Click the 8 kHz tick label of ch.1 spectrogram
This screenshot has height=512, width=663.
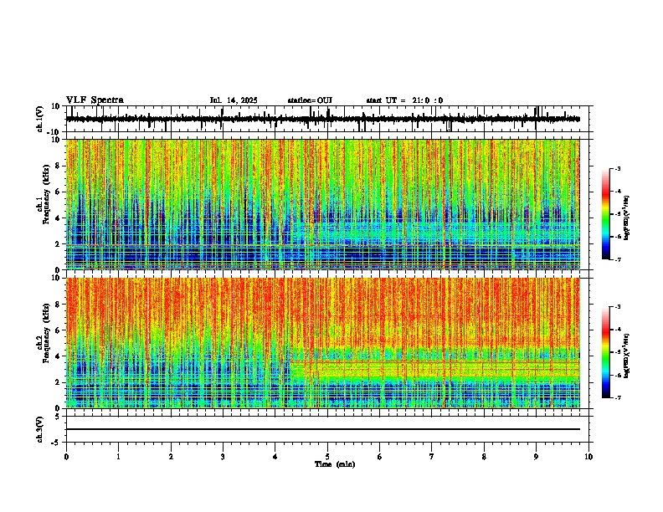(x=58, y=166)
